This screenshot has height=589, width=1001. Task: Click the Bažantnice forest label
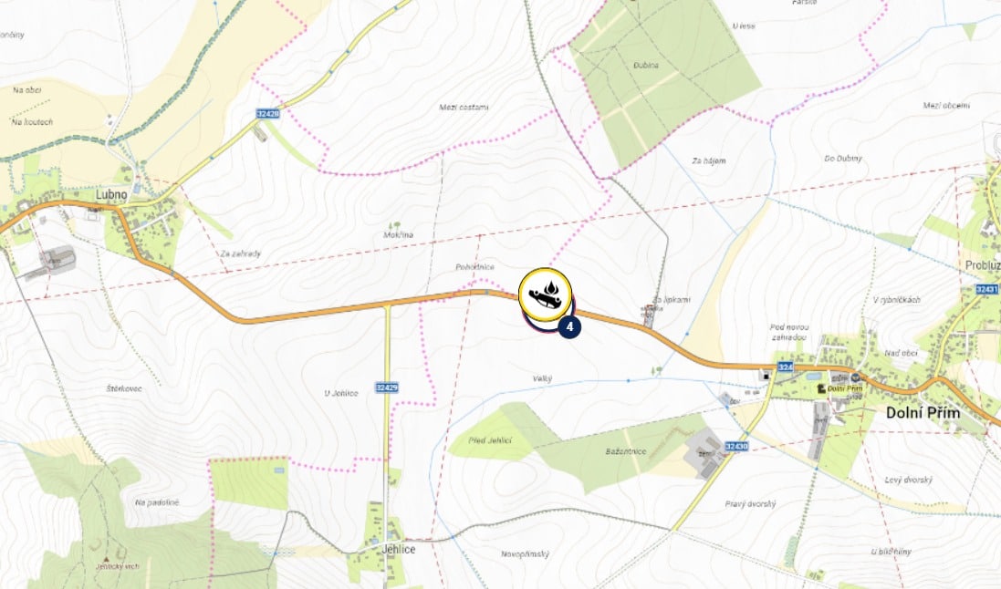tap(626, 451)
